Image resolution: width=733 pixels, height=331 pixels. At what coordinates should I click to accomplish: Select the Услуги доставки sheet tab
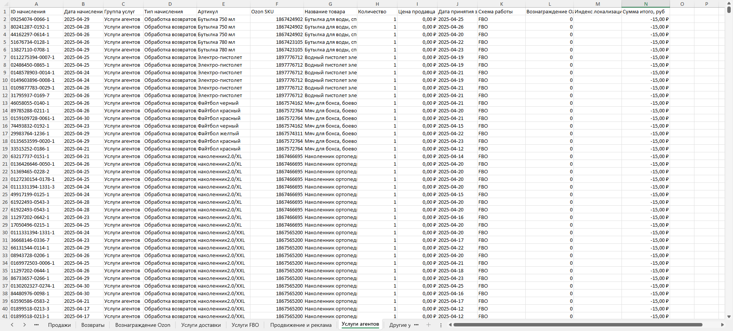[x=201, y=325]
